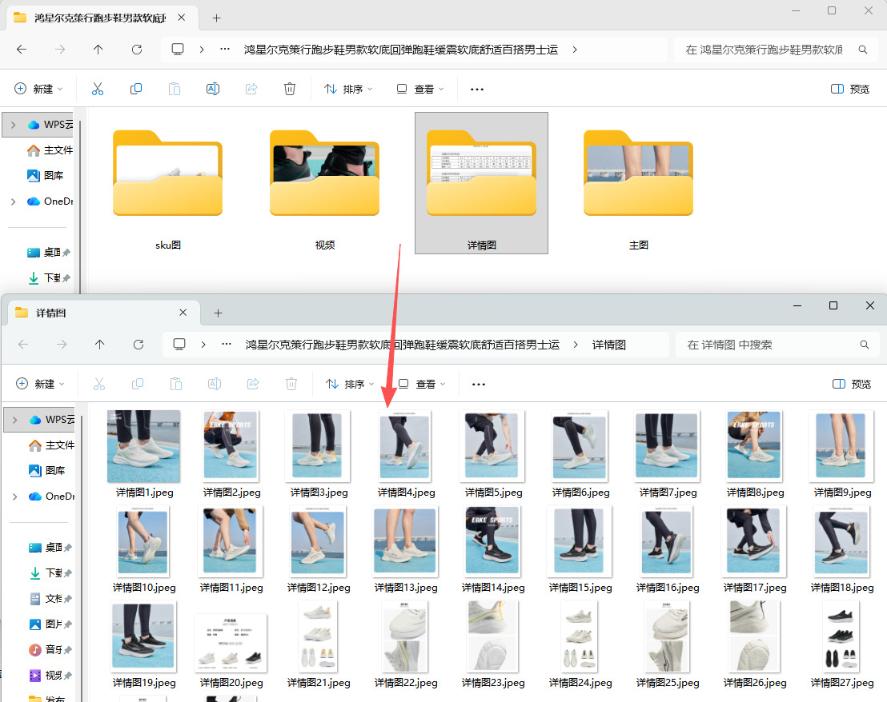
Task: Click the Share icon in the top window toolbar
Action: [251, 89]
